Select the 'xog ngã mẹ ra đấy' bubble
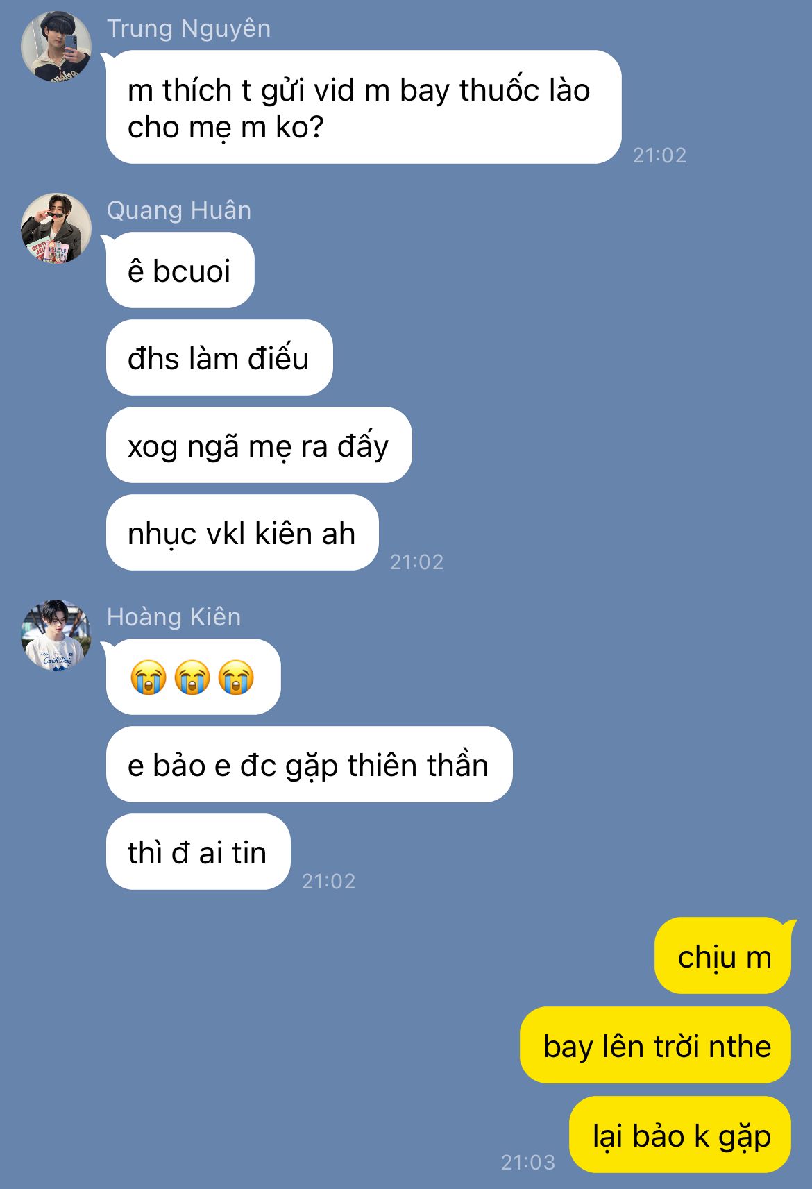This screenshot has height=1189, width=812. [x=259, y=445]
